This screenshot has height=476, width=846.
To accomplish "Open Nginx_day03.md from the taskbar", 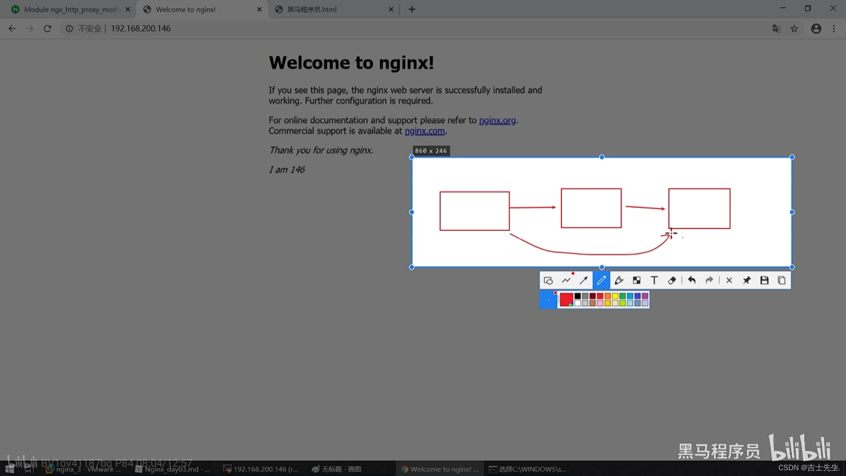I will point(173,469).
